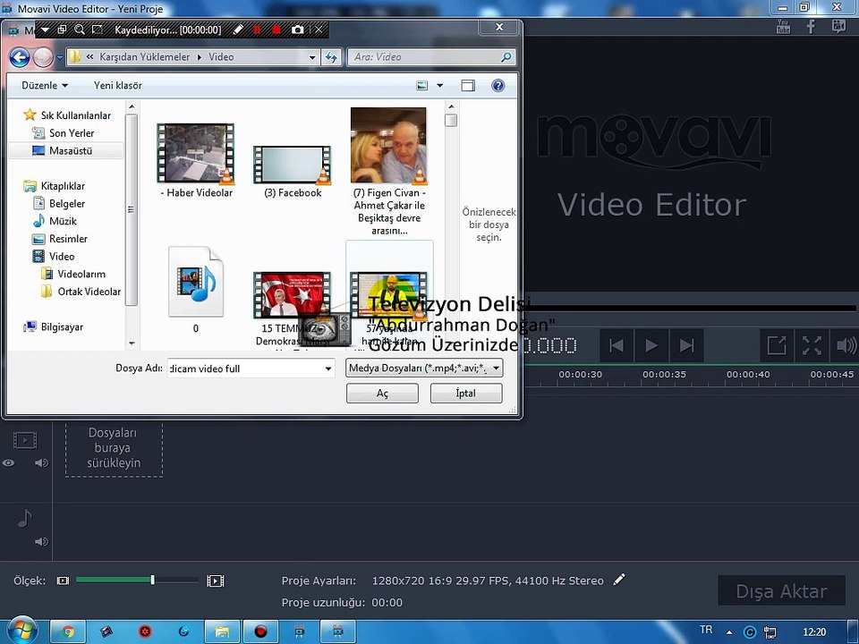The width and height of the screenshot is (859, 644).
Task: Expand the Dosya Adı history dropdown
Action: pyautogui.click(x=328, y=369)
